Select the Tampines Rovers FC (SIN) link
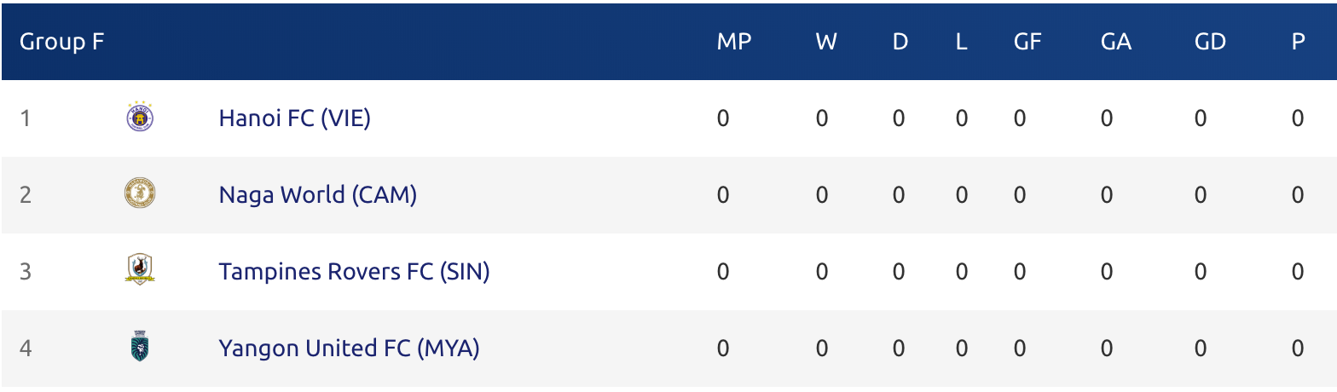Image resolution: width=1337 pixels, height=392 pixels. point(355,271)
